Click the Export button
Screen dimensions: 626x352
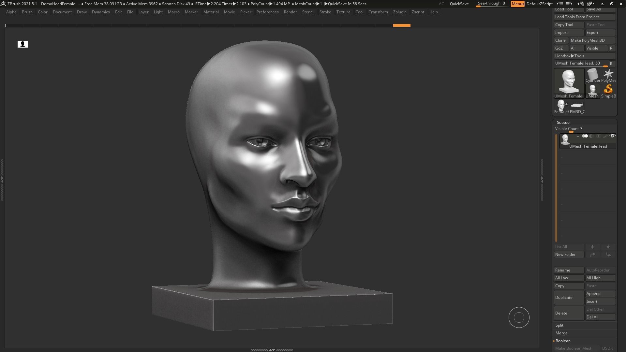tap(600, 33)
